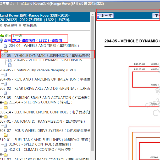
Task: Go to the next page with 下一页
Action: click(x=156, y=16)
